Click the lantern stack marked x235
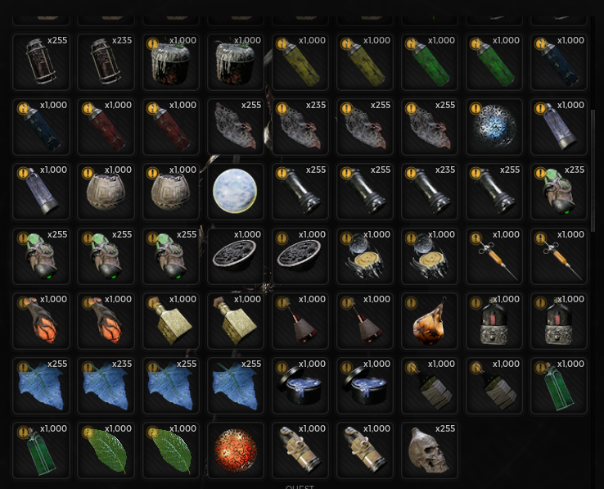The height and width of the screenshot is (489, 604). [x=106, y=62]
